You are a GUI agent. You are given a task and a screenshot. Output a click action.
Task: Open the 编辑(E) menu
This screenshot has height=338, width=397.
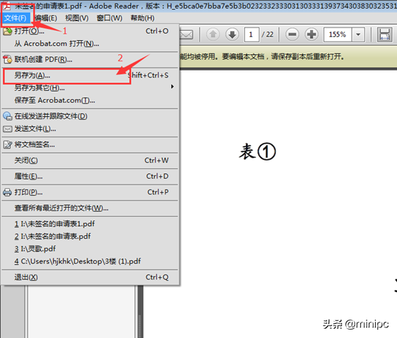tap(46, 18)
